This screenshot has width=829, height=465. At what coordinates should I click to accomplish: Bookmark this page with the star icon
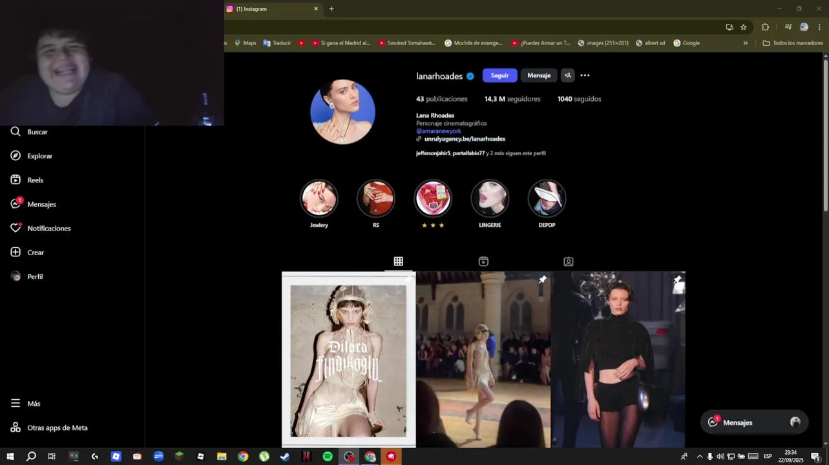tap(744, 27)
